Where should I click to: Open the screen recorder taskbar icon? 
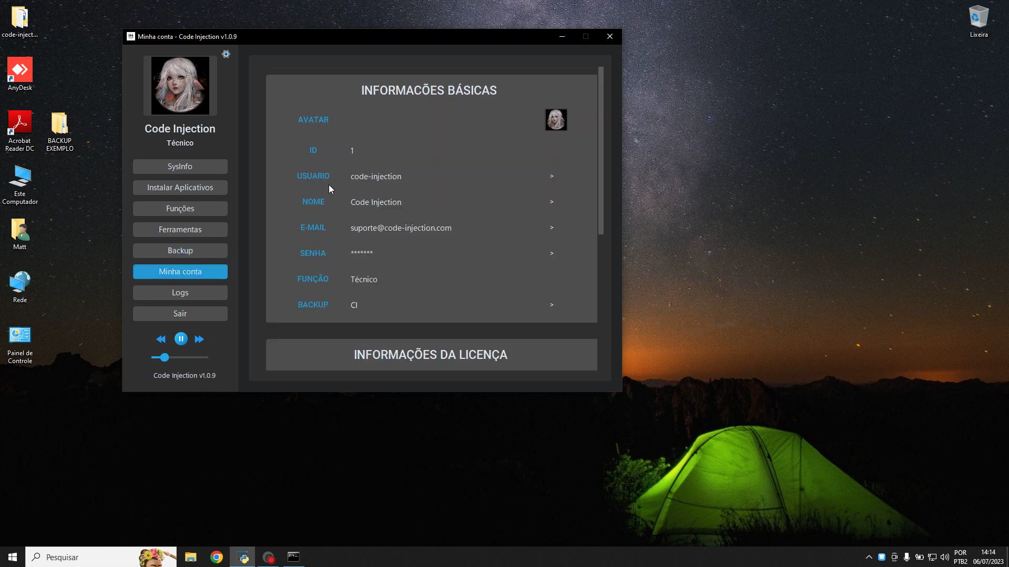coord(268,557)
